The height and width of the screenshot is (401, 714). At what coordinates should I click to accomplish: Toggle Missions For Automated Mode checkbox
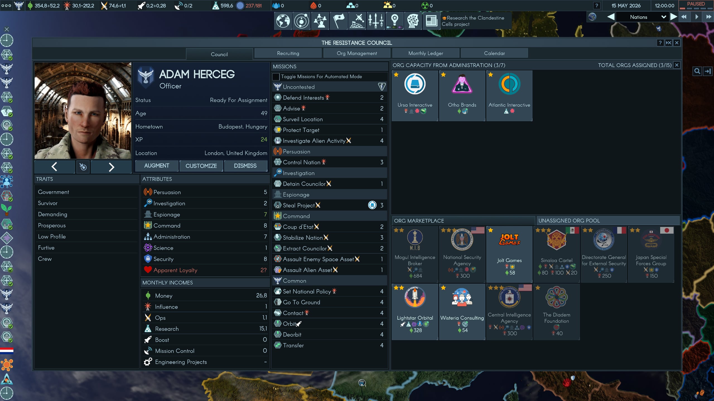(276, 77)
